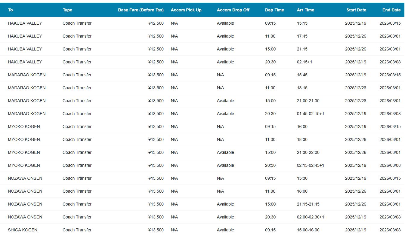
Task: Click the 'Accom Drop Off' column header
Action: [233, 10]
